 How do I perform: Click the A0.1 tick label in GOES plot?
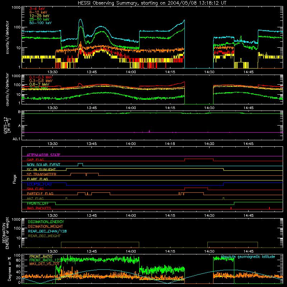[17, 139]
